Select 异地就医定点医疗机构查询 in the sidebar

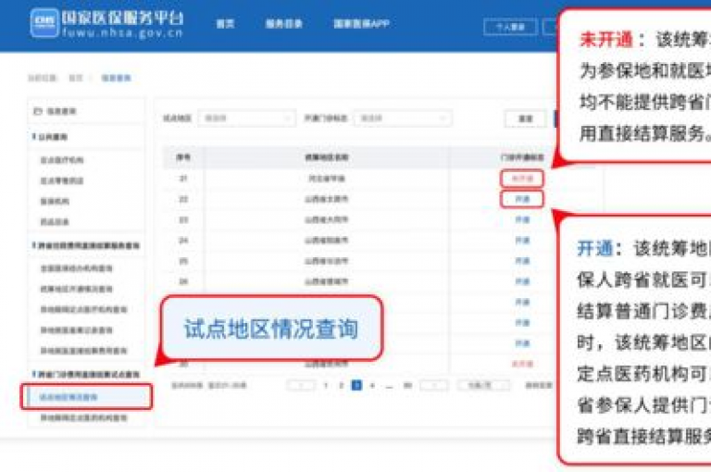(83, 310)
